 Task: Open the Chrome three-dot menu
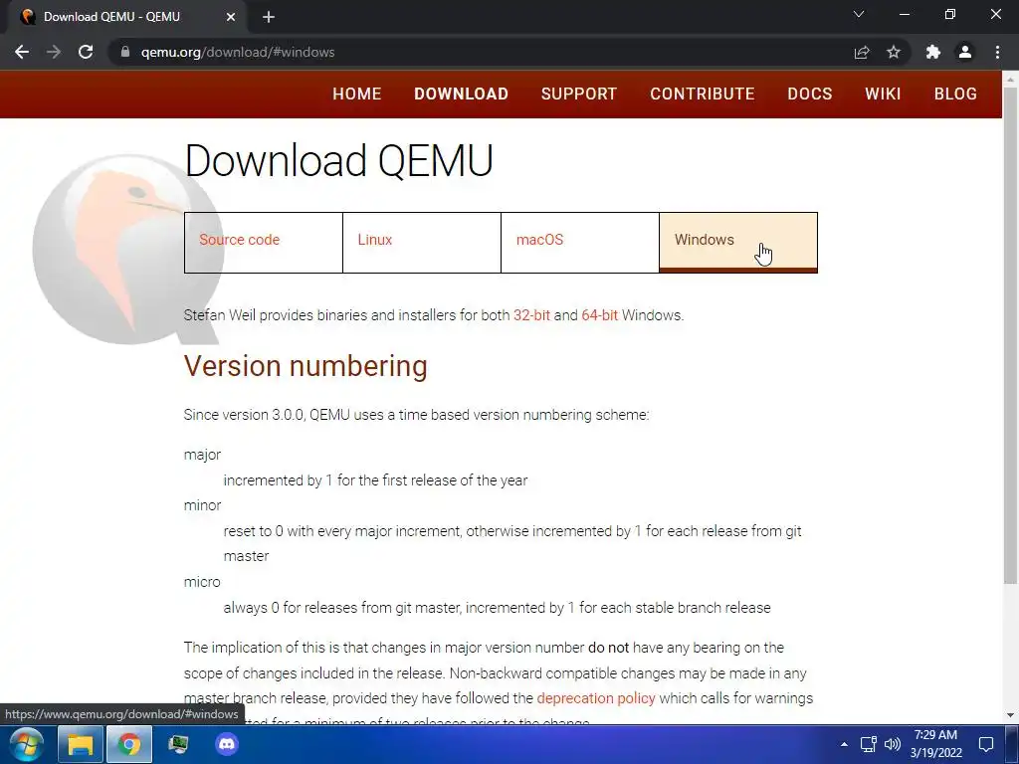coord(997,52)
